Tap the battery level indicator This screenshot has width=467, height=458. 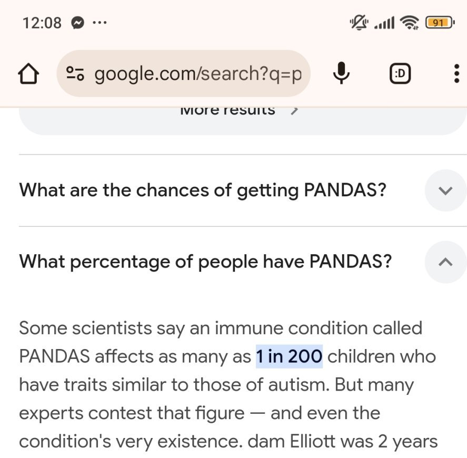pos(439,23)
